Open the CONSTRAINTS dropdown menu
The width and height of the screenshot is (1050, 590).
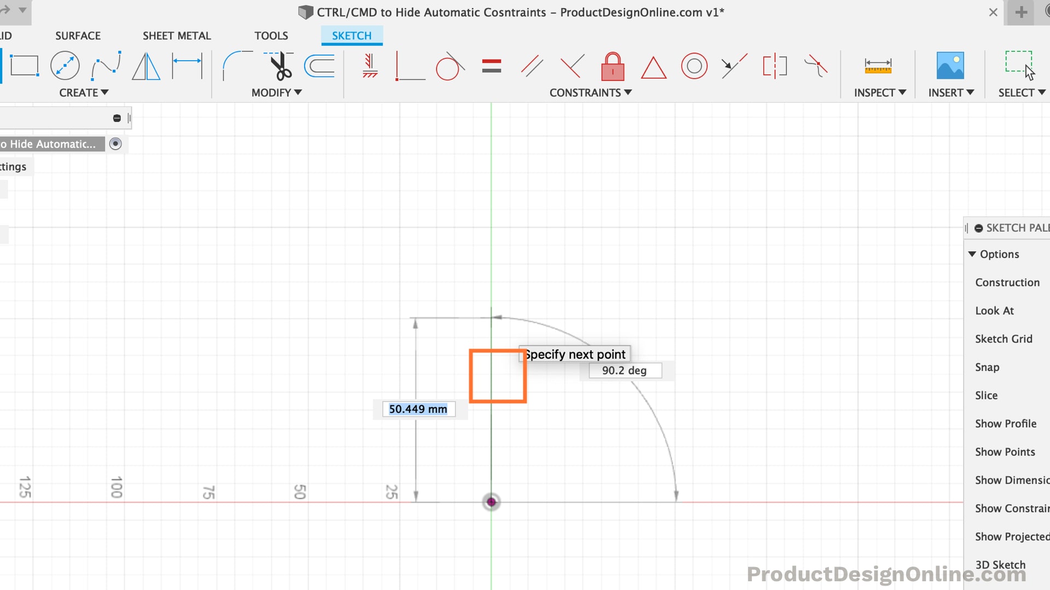point(591,93)
